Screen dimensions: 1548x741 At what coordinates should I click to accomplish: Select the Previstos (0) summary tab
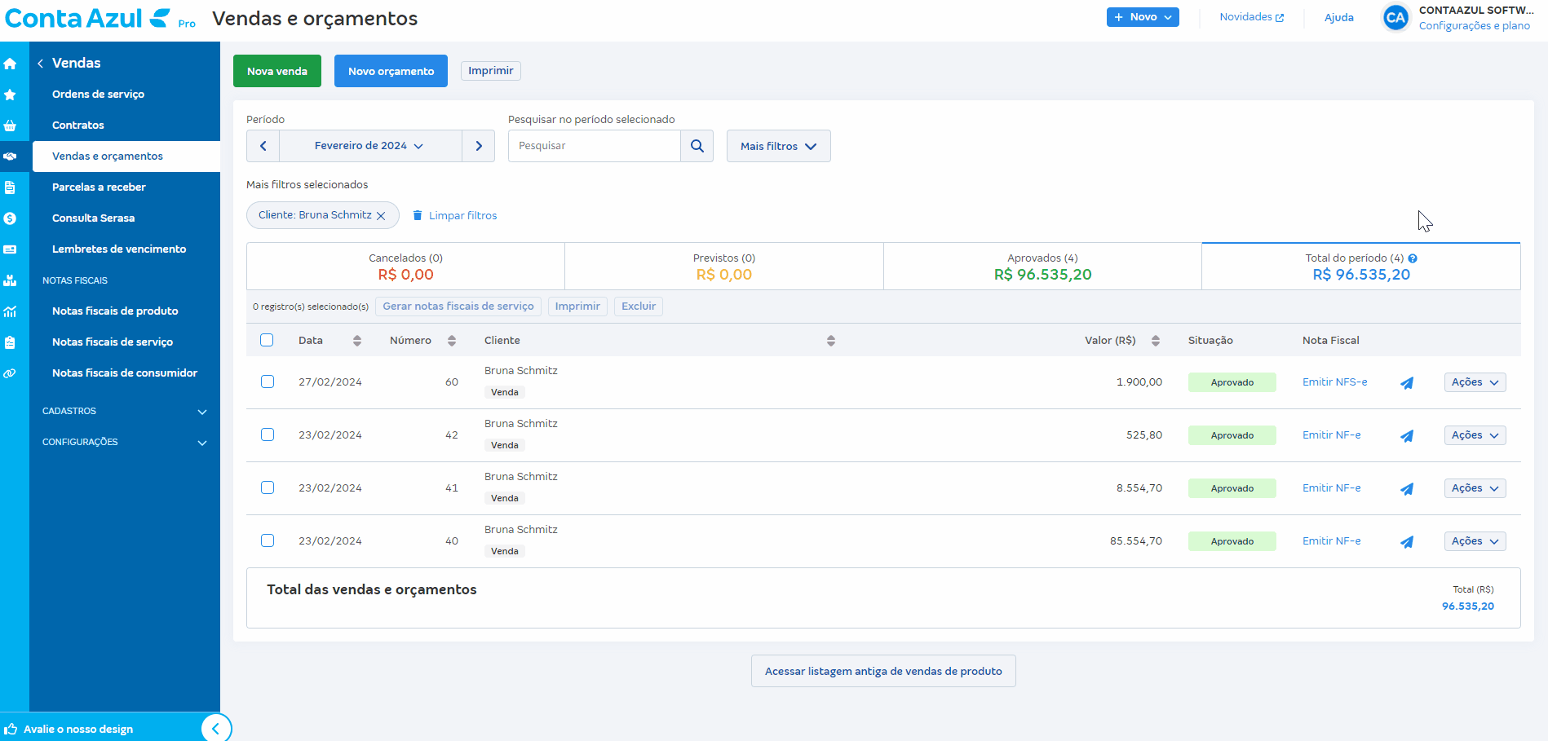pos(724,267)
